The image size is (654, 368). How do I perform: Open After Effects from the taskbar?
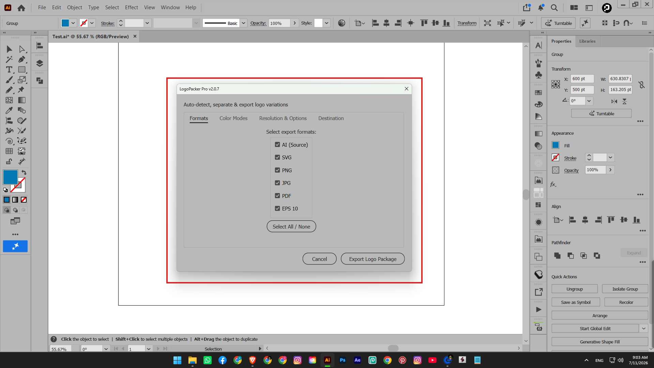click(x=358, y=360)
